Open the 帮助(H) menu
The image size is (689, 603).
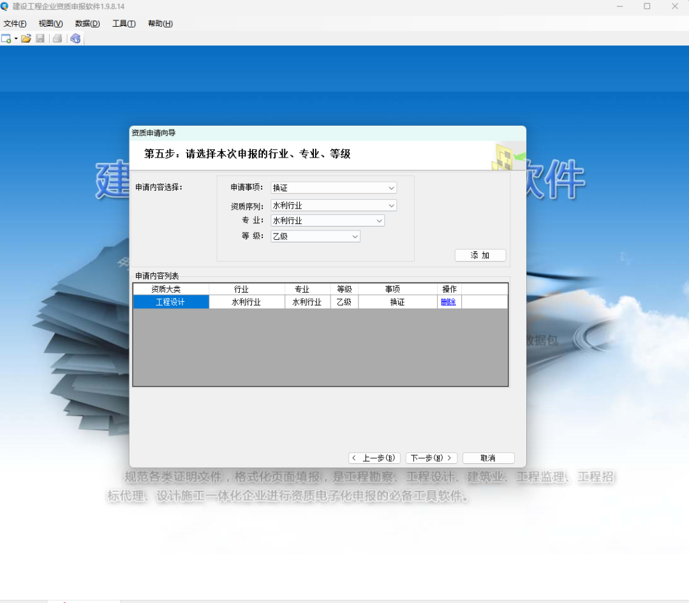[160, 24]
